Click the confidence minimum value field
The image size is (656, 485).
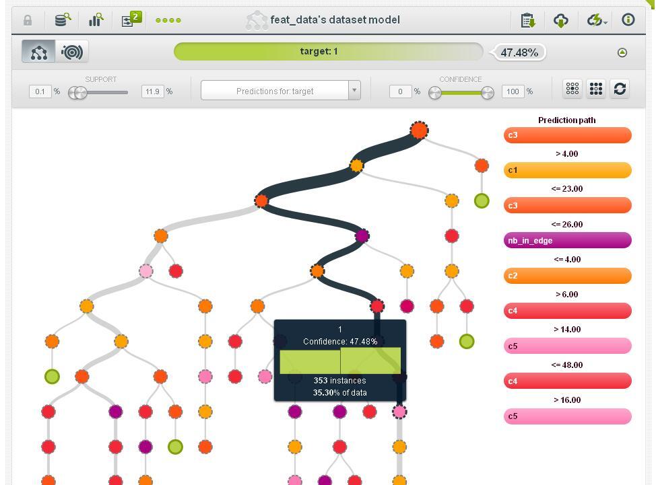400,91
